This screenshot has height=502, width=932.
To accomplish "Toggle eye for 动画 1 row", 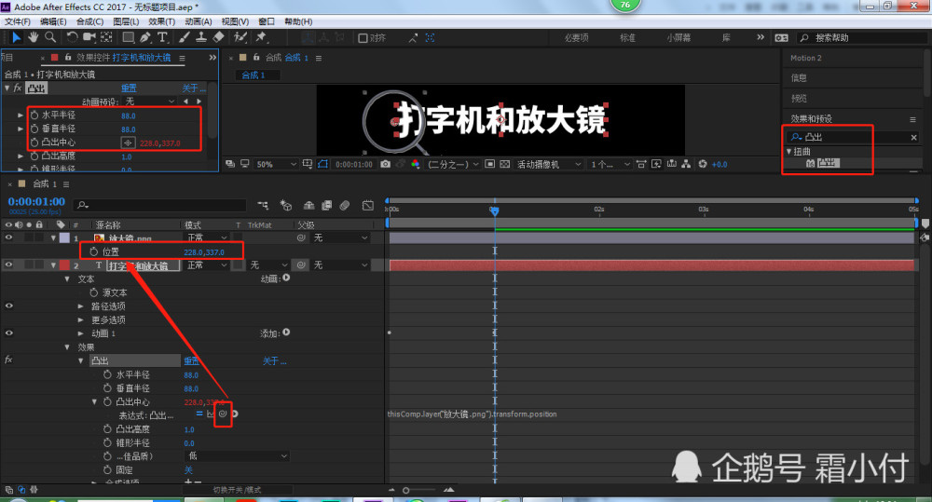I will point(8,332).
